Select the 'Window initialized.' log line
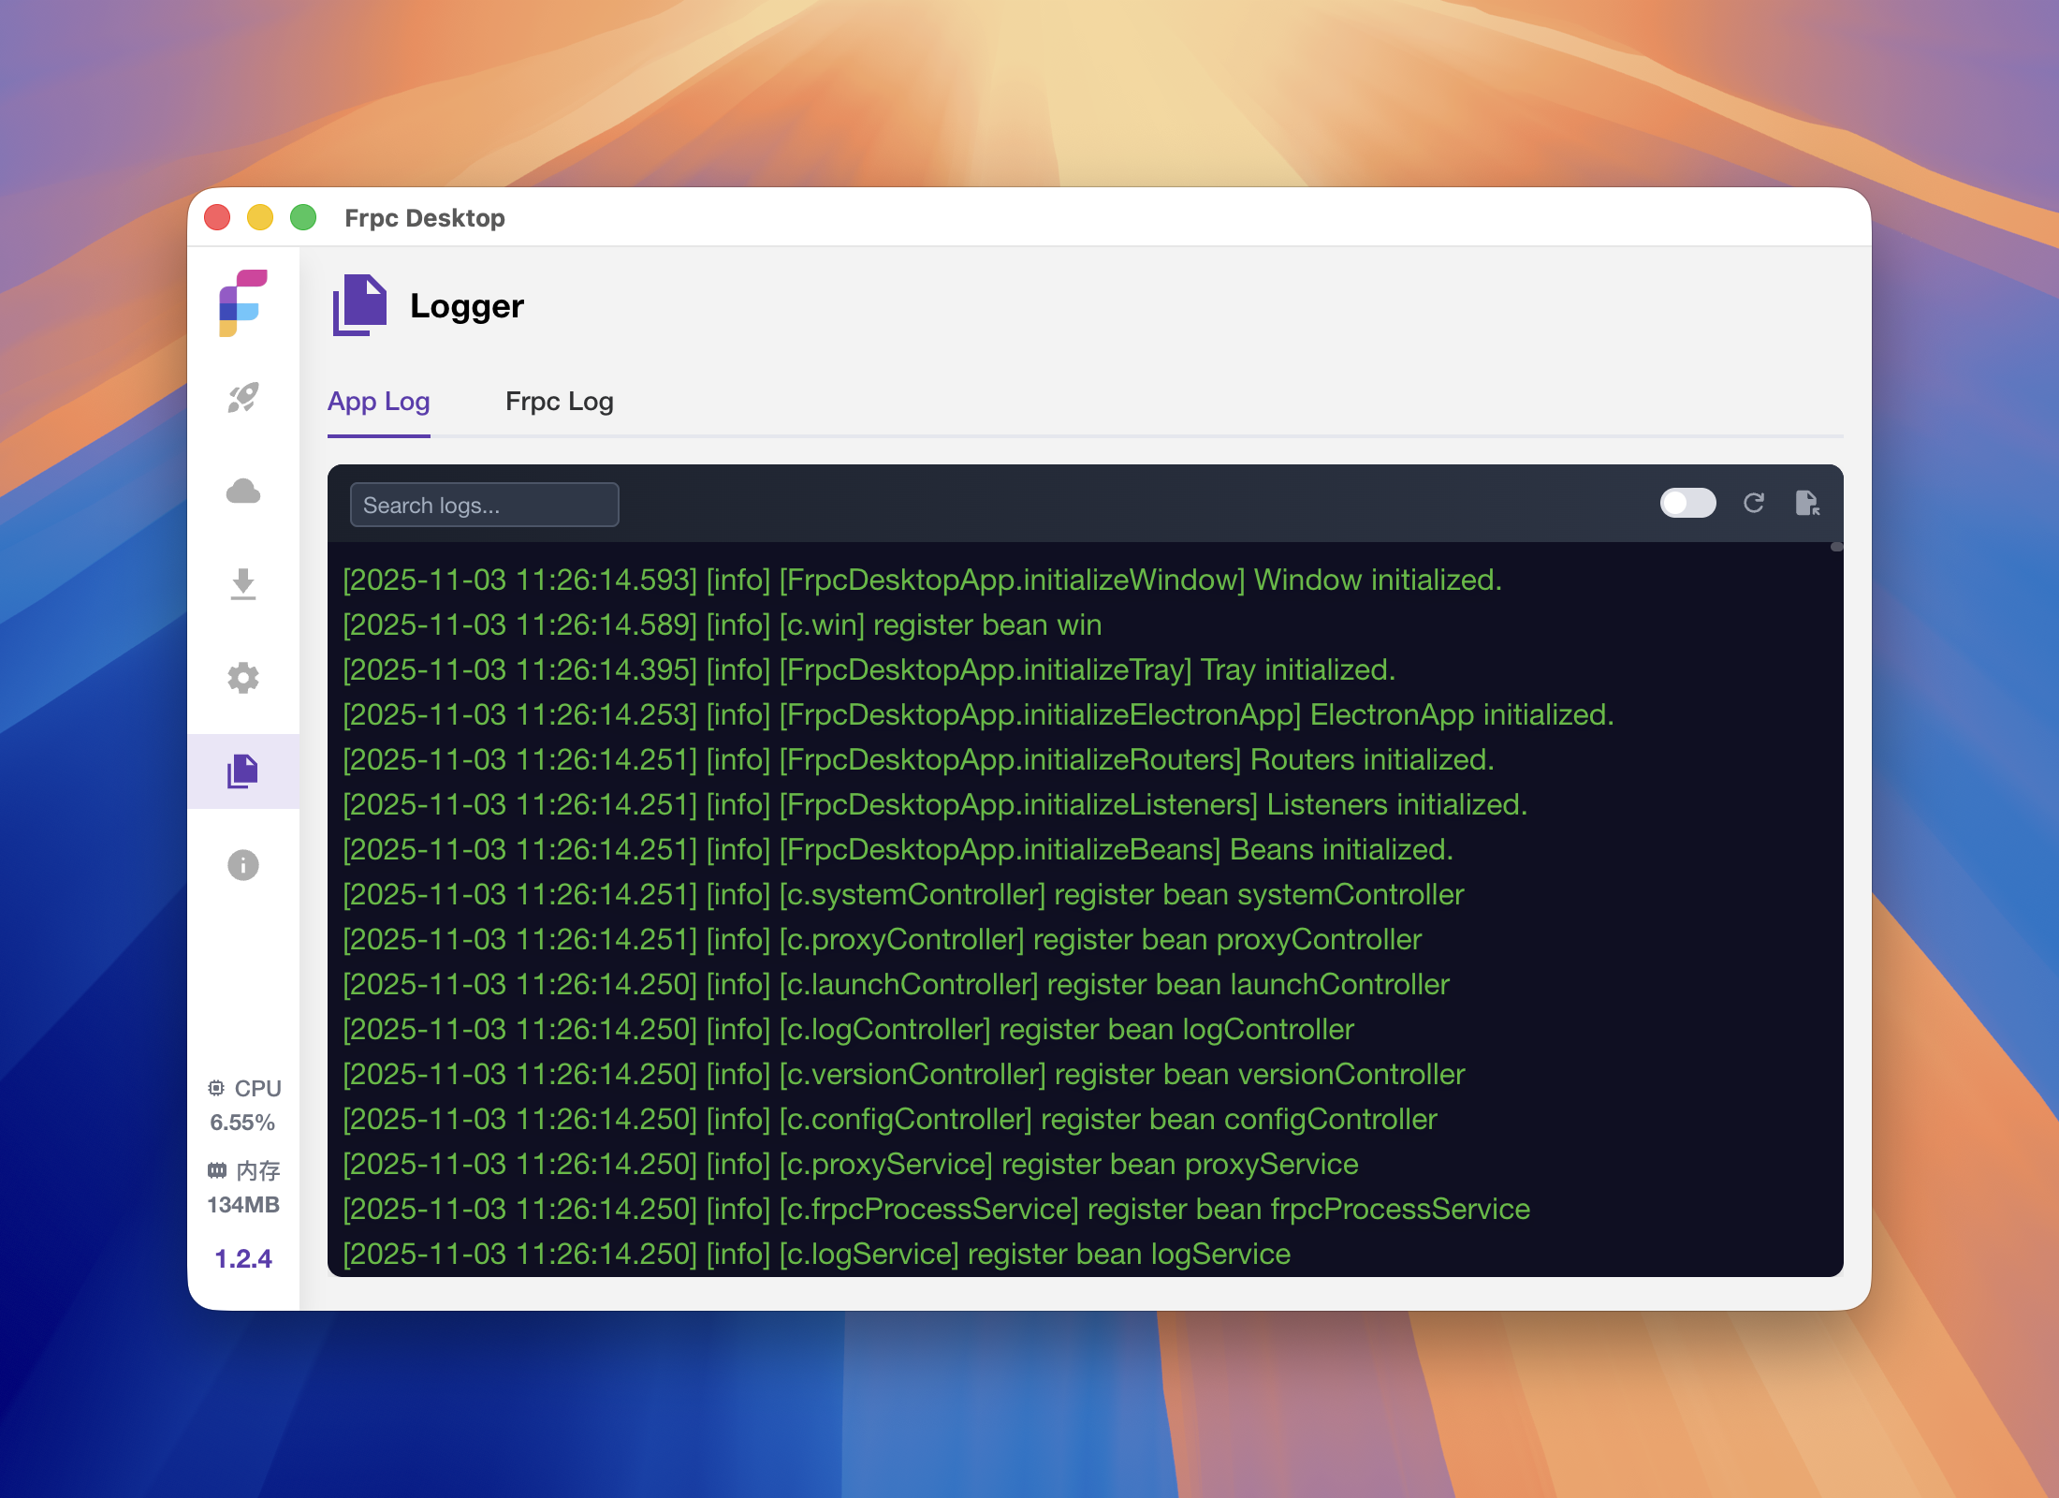This screenshot has height=1498, width=2059. click(922, 580)
